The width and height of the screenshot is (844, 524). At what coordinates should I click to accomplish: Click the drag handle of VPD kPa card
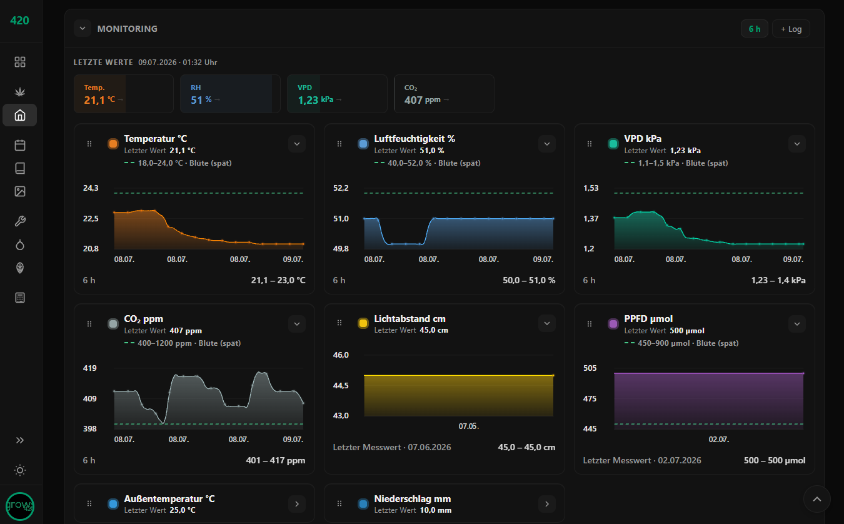tap(590, 144)
